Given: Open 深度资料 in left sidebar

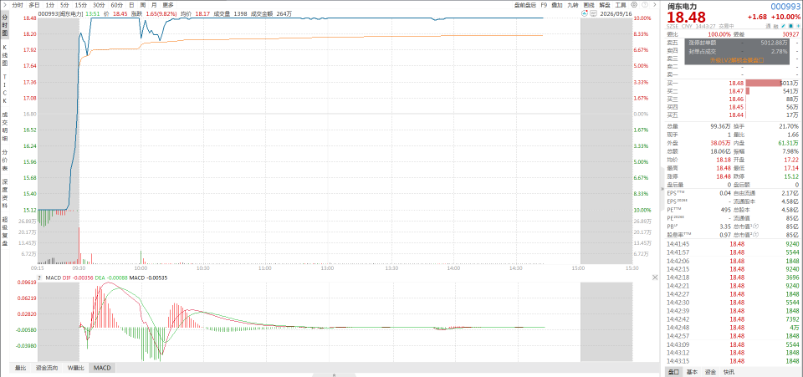Looking at the screenshot, I should click(x=5, y=194).
